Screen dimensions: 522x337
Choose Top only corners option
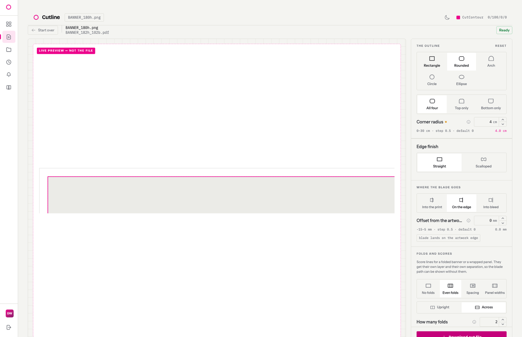tap(461, 104)
